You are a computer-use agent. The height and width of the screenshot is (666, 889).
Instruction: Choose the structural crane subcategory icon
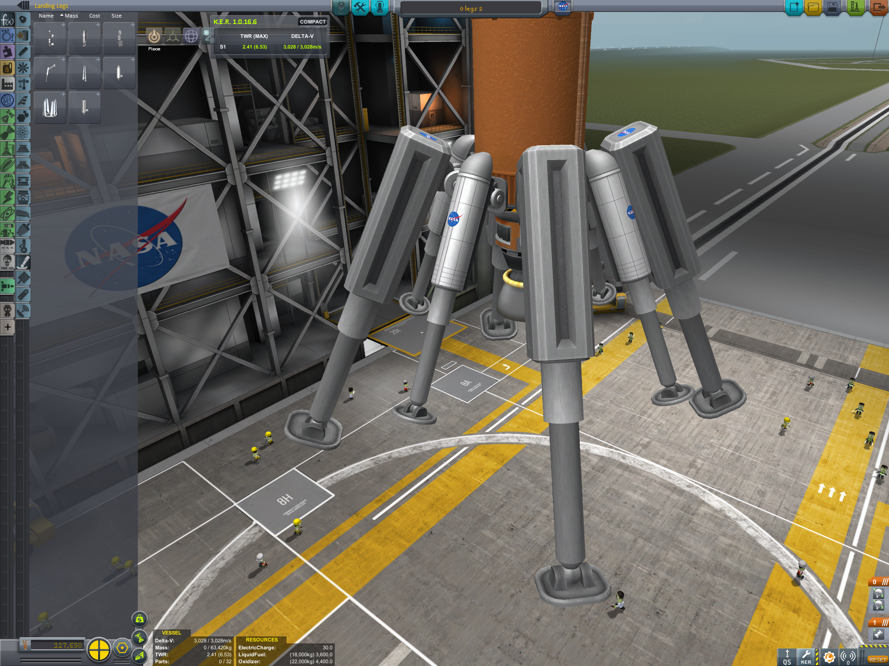[x=23, y=84]
